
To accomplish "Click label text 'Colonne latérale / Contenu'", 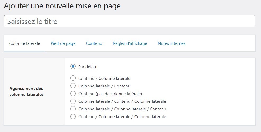I will click(x=104, y=86).
